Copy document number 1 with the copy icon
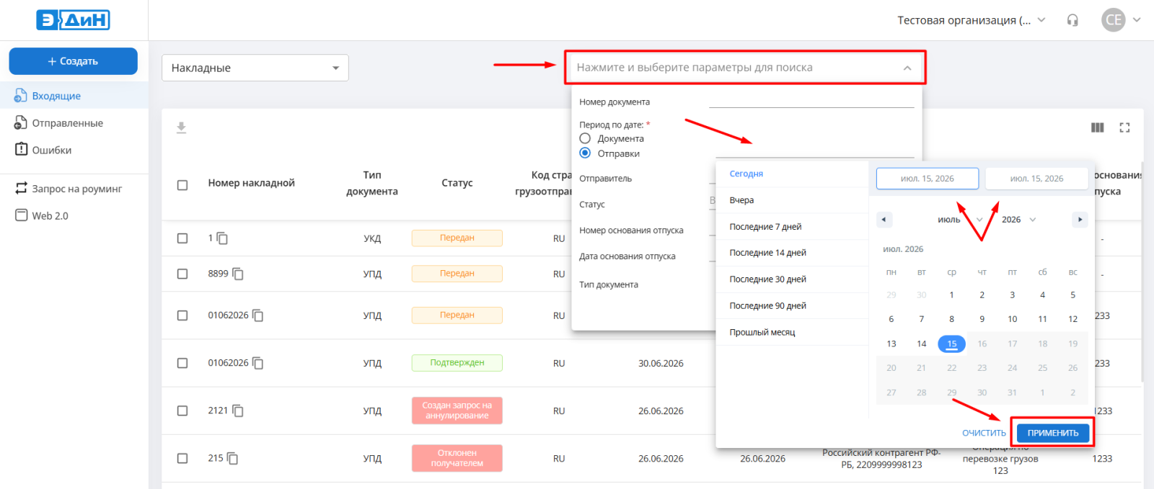 222,238
